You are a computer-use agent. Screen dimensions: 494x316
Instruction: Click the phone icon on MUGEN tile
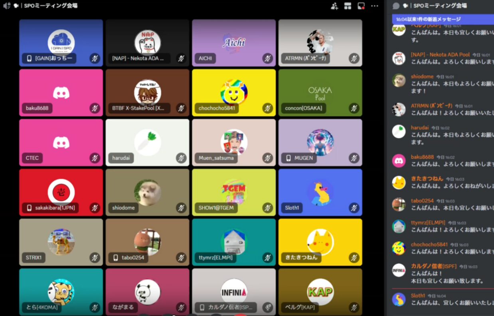tap(288, 158)
